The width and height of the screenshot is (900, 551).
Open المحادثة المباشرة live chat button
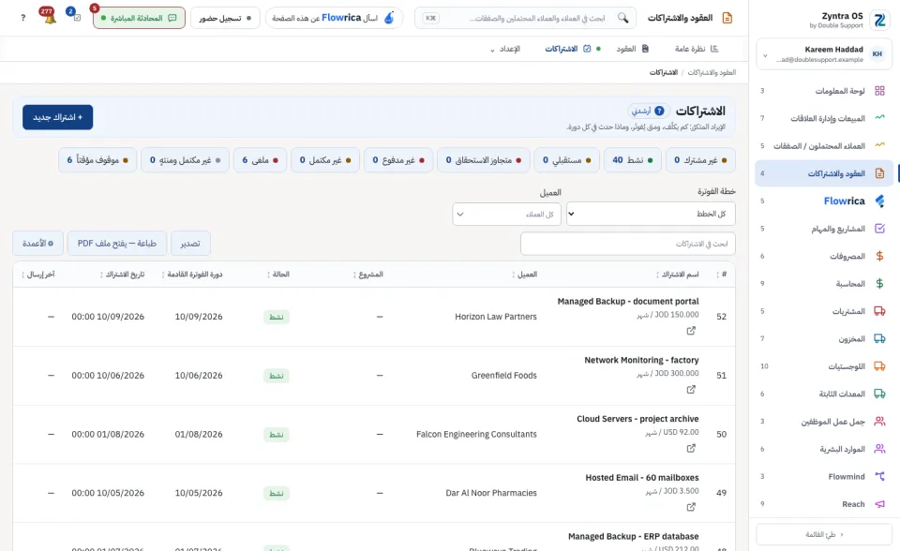click(139, 18)
